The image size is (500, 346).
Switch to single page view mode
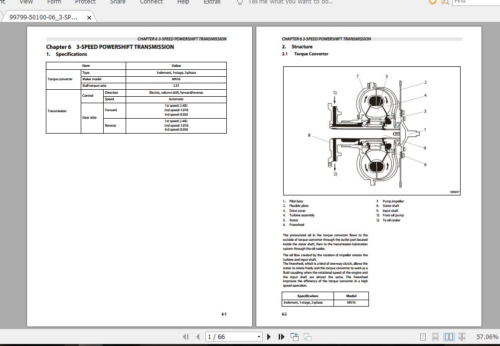pos(423,337)
